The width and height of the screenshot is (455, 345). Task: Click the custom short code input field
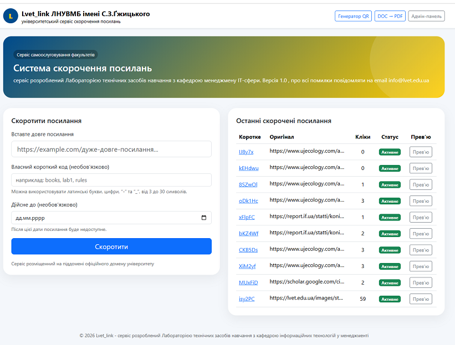pos(111,180)
